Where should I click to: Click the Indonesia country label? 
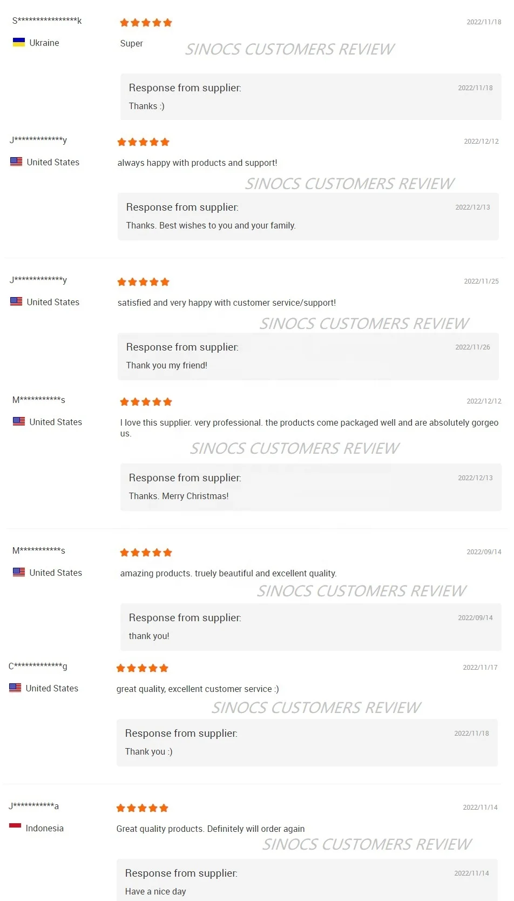tap(45, 828)
